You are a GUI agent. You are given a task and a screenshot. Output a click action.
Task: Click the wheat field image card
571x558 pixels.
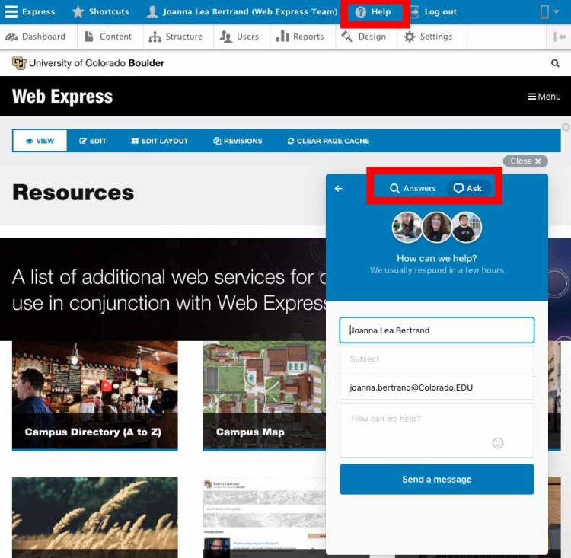point(94,517)
